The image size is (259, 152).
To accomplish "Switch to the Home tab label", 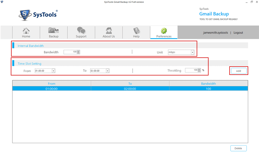I will pyautogui.click(x=26, y=36).
